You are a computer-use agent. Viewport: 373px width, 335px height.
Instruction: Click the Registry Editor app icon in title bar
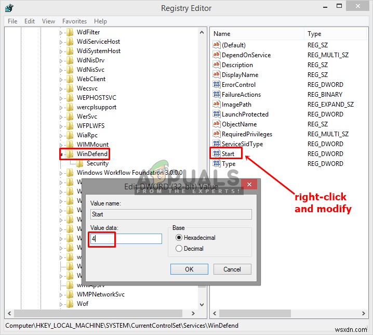click(x=9, y=8)
